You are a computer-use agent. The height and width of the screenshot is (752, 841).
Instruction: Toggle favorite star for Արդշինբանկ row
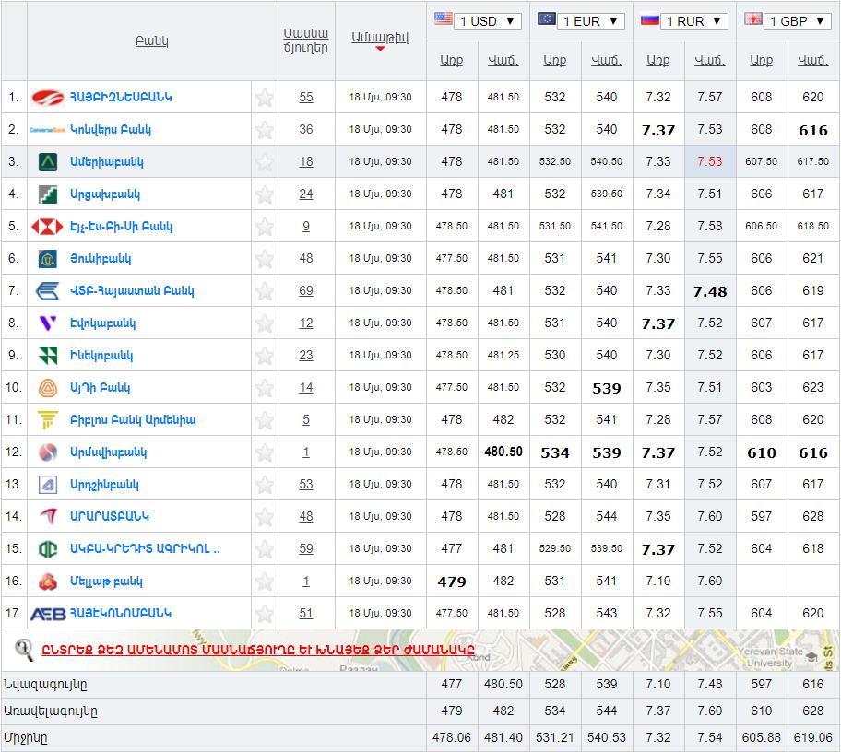265,485
